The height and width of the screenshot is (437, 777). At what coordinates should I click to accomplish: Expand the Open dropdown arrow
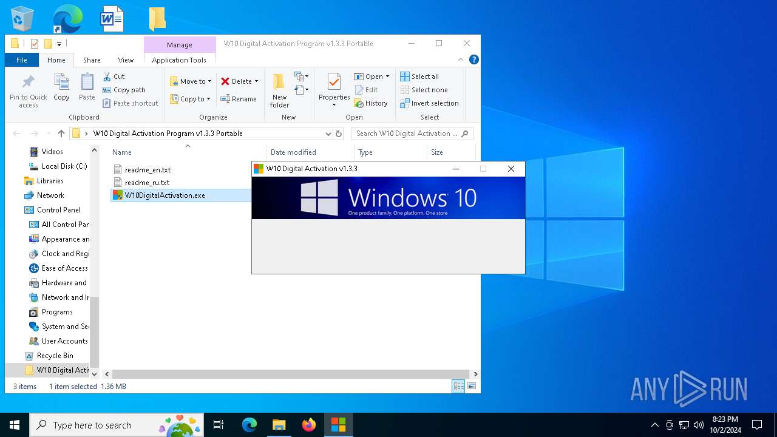coord(387,76)
